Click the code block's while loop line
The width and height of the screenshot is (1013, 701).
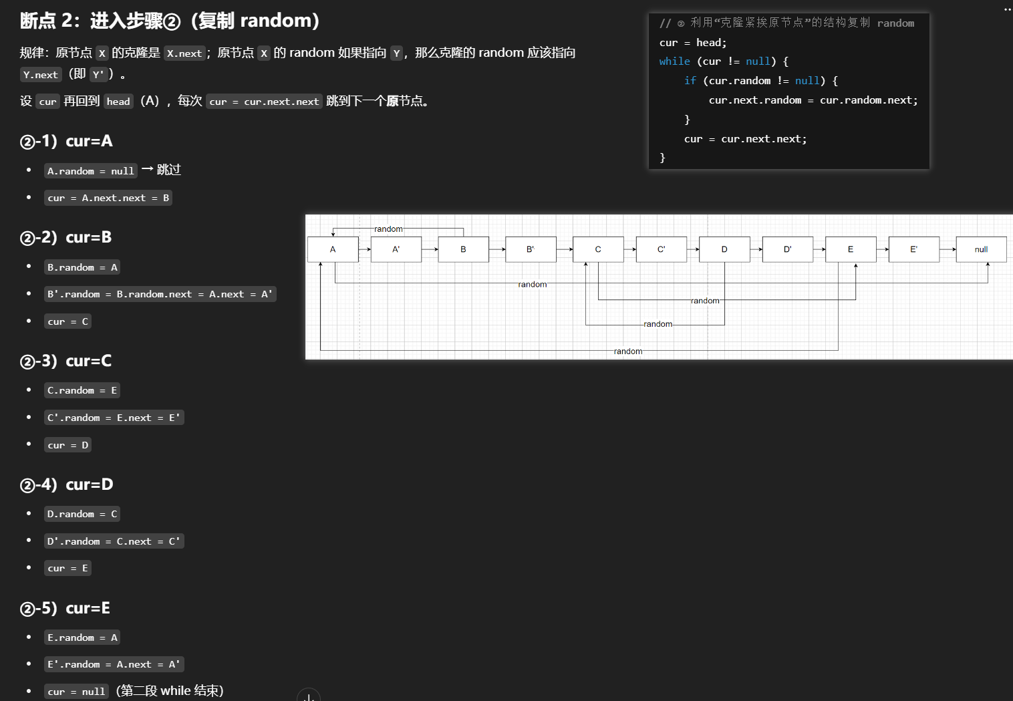click(723, 61)
